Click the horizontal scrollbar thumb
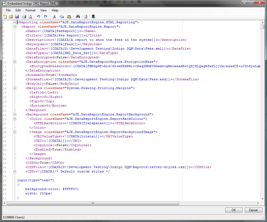This screenshot has width=267, height=222. click(x=93, y=203)
